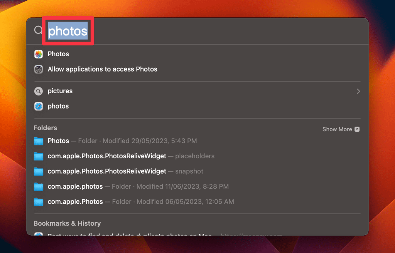Select 'Photos — Folder' modified 29/05/2023

[122, 141]
